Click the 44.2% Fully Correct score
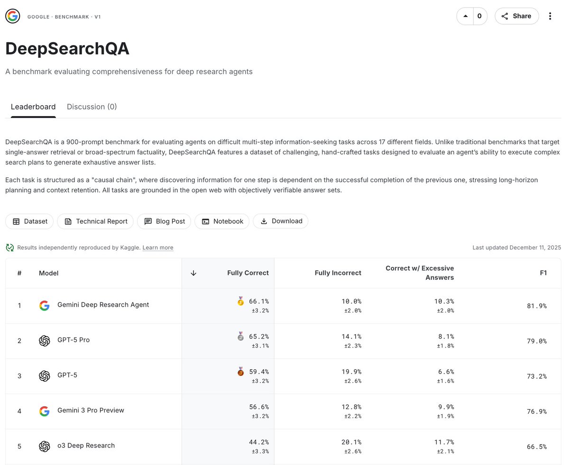This screenshot has height=465, width=569. 259,442
